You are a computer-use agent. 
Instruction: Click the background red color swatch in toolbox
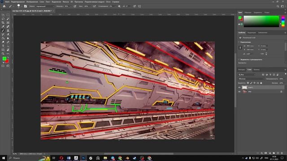tap(7, 61)
